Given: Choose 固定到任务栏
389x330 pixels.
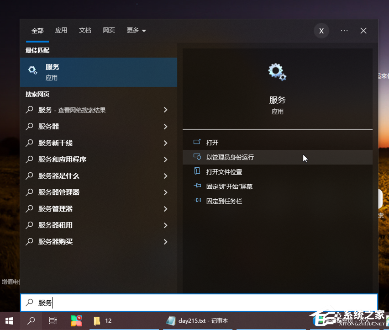Looking at the screenshot, I should [278, 201].
